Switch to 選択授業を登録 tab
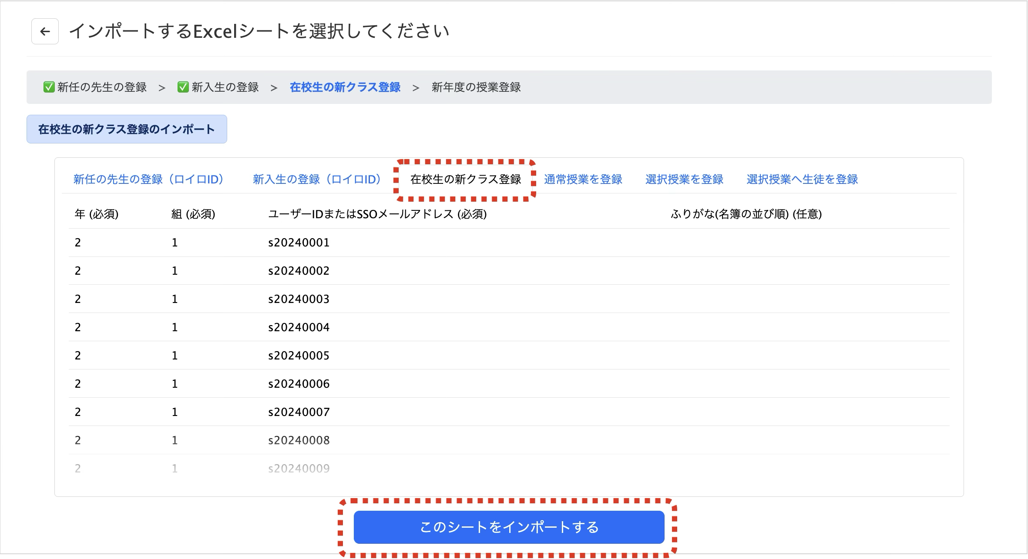 point(684,179)
